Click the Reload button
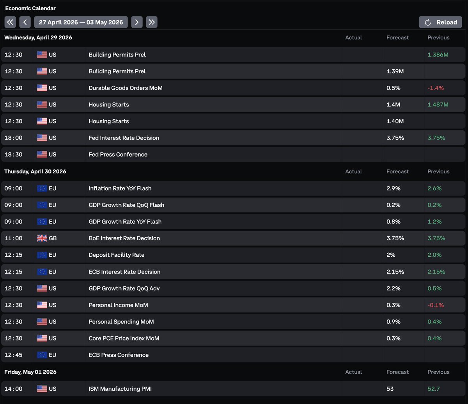Viewport: 468px width, 404px height. 440,22
